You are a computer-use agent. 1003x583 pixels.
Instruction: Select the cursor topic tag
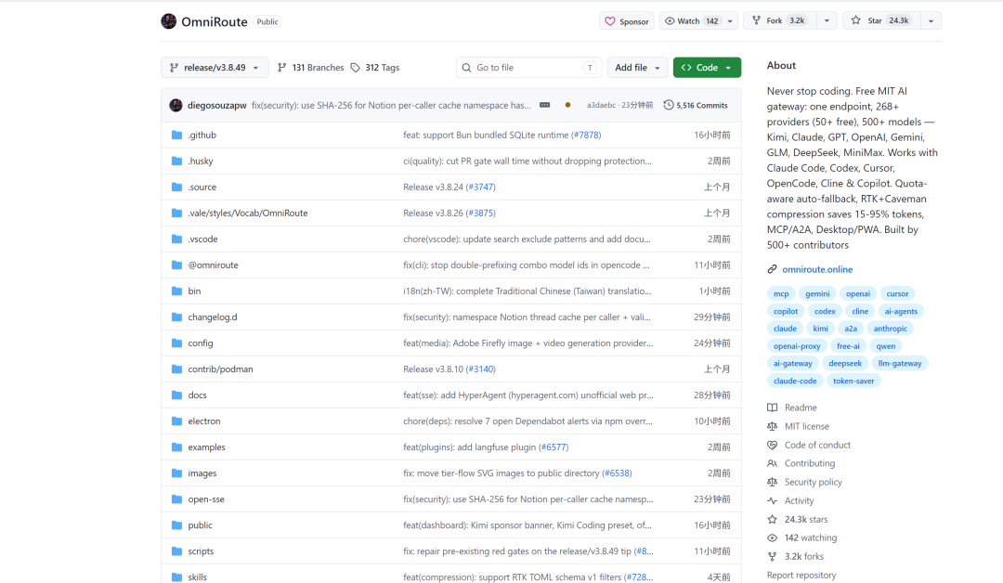(897, 293)
